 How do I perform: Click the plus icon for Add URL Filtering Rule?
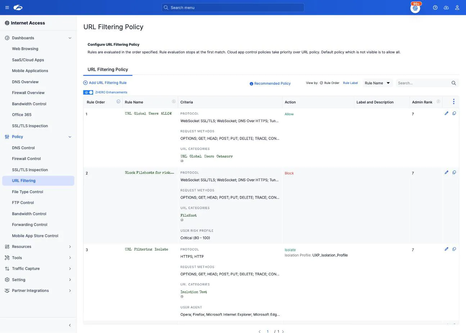click(x=85, y=83)
